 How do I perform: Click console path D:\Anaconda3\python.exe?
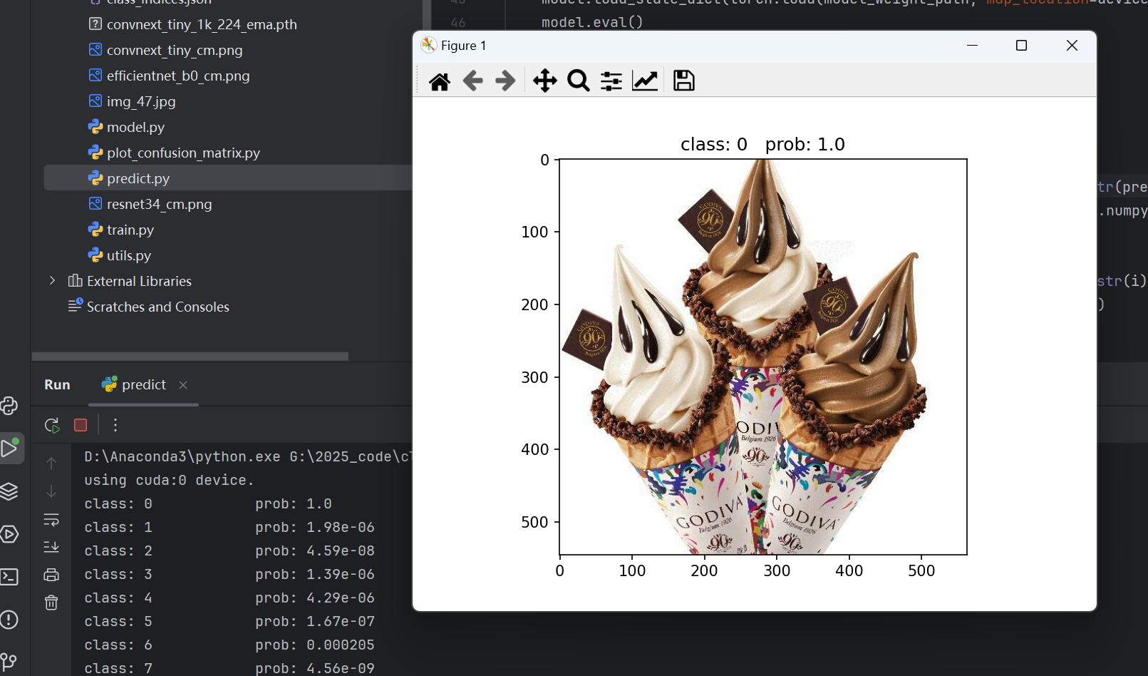182,457
